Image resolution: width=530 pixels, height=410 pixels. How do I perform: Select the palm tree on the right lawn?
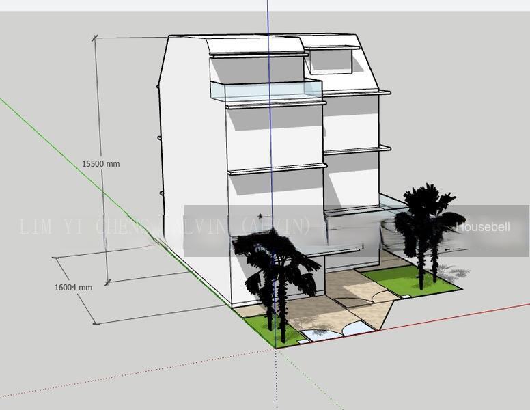(423, 225)
